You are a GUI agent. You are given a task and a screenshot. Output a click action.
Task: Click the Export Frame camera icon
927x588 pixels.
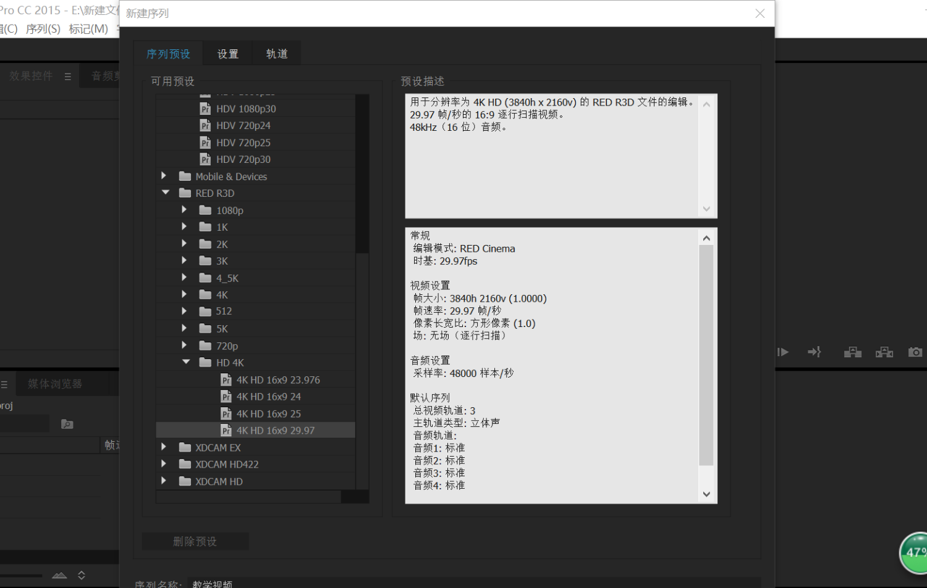tap(915, 352)
